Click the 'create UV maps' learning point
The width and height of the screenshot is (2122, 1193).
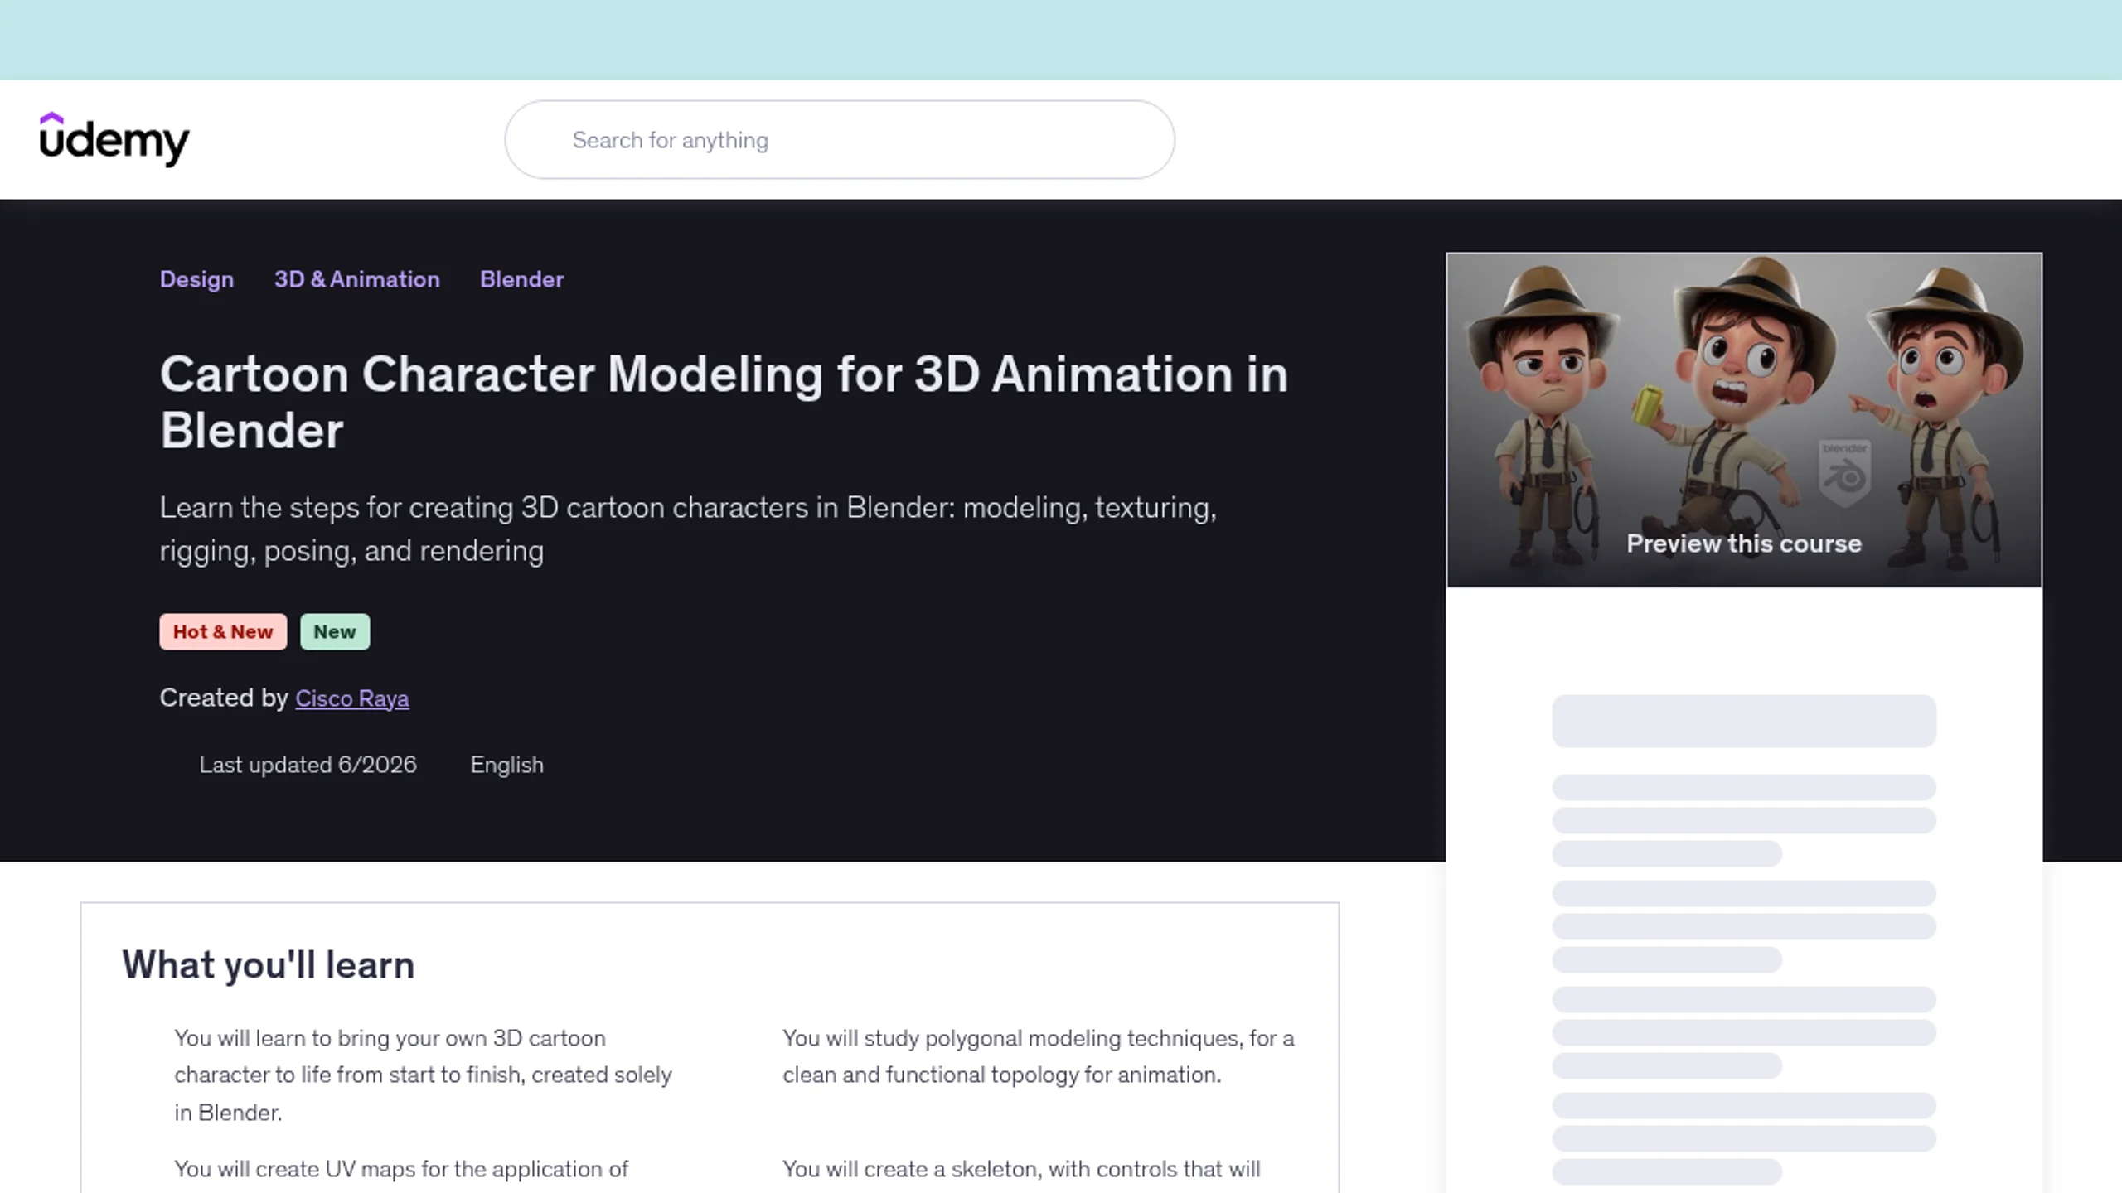[401, 1169]
